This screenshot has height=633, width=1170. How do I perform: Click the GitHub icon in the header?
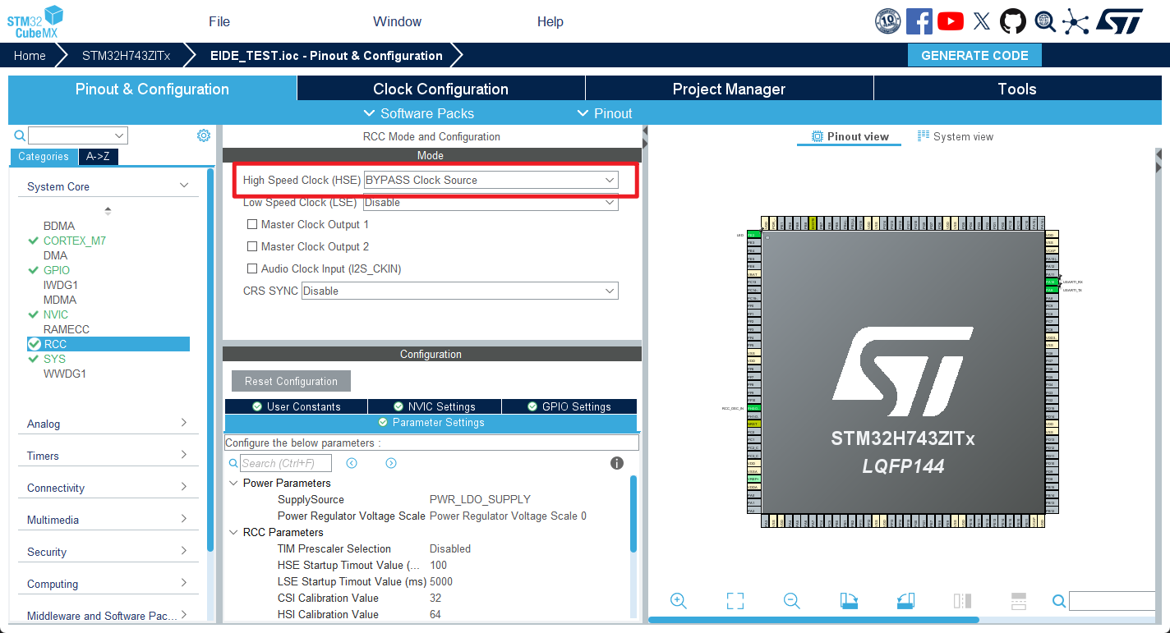pyautogui.click(x=1013, y=21)
